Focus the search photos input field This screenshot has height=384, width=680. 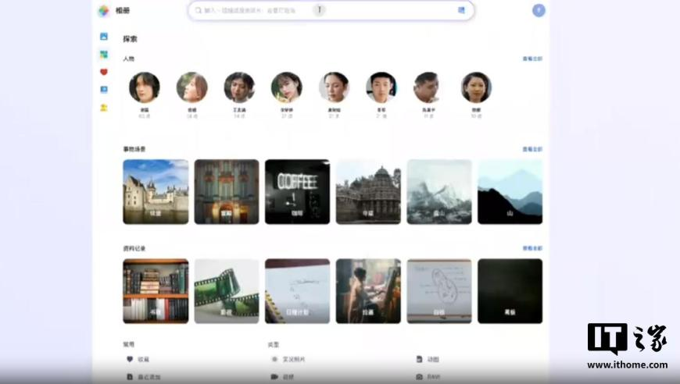[331, 10]
